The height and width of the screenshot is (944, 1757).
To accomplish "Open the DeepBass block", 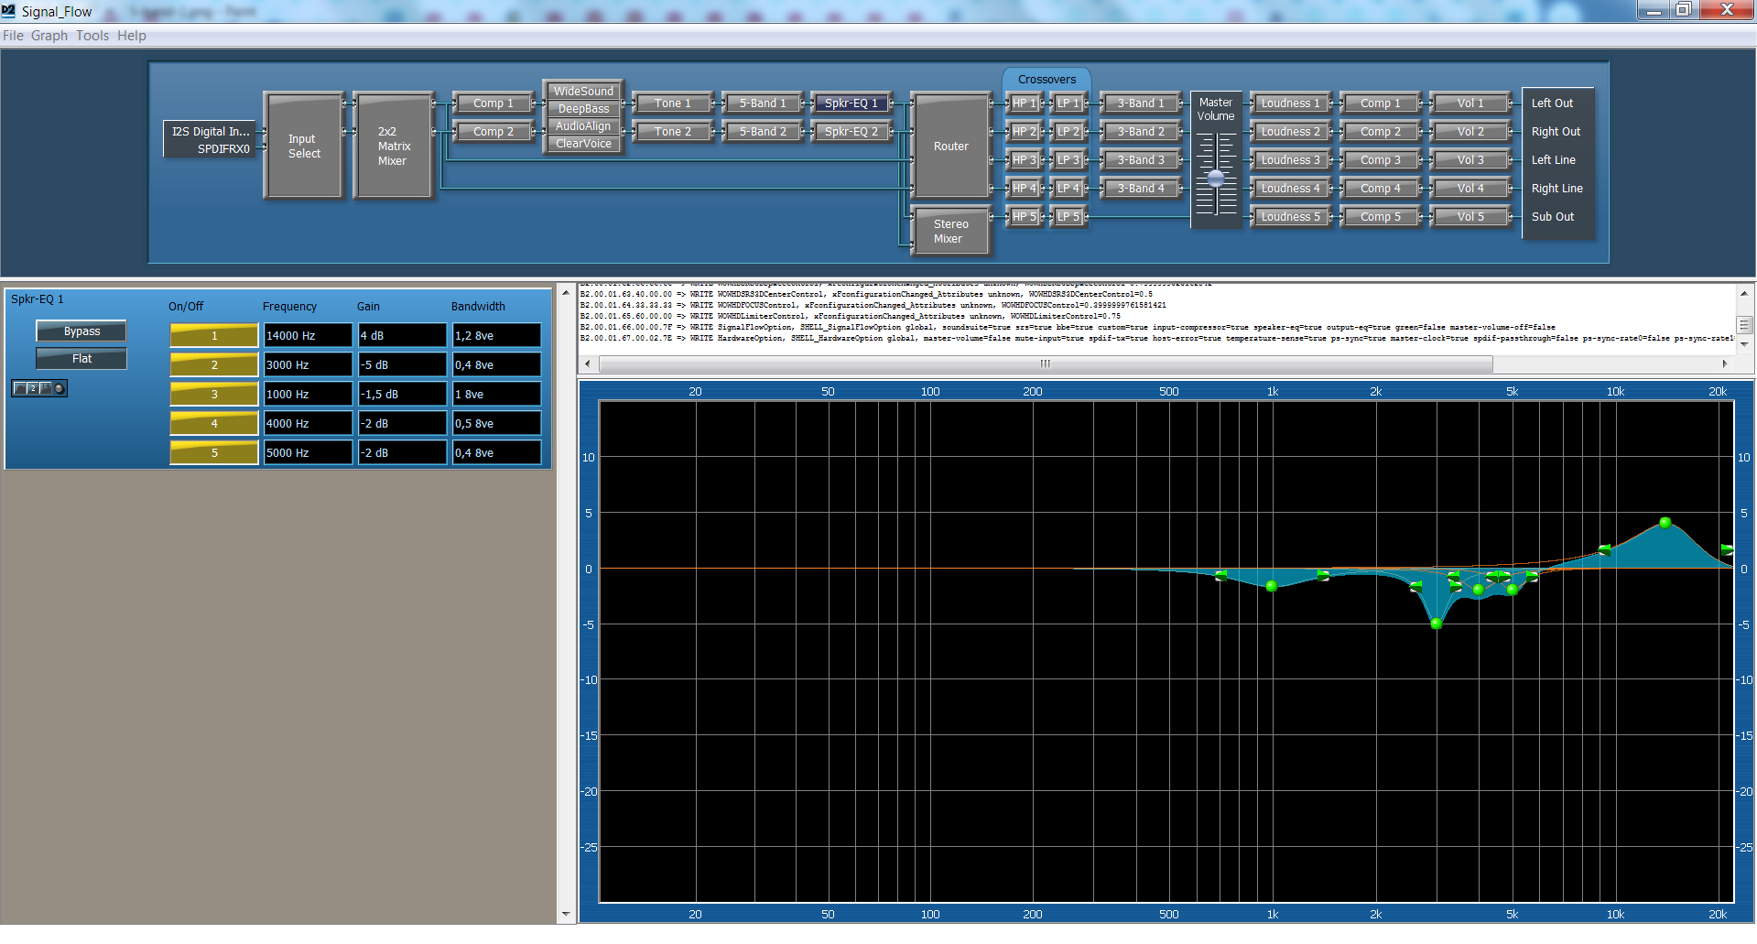I will click(583, 109).
